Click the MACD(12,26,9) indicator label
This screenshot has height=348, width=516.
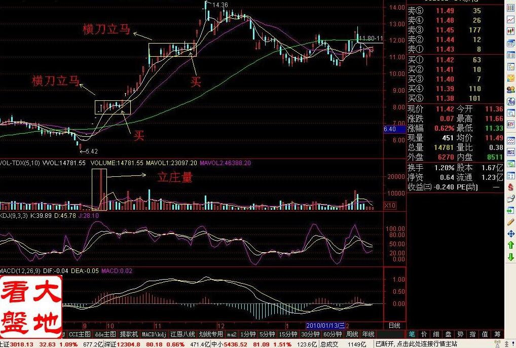20,271
